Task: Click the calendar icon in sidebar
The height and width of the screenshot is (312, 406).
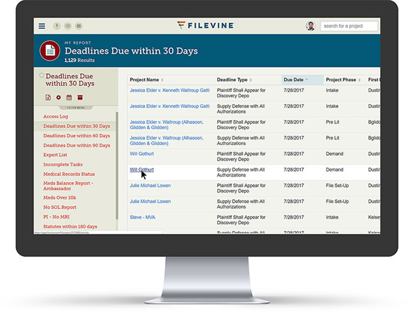Action: coord(69,97)
